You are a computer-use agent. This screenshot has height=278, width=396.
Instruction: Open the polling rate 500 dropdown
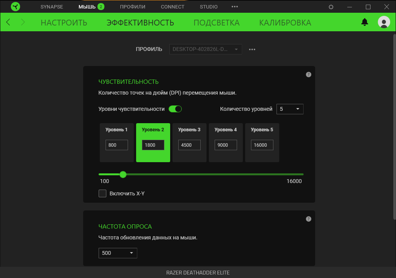click(x=118, y=253)
